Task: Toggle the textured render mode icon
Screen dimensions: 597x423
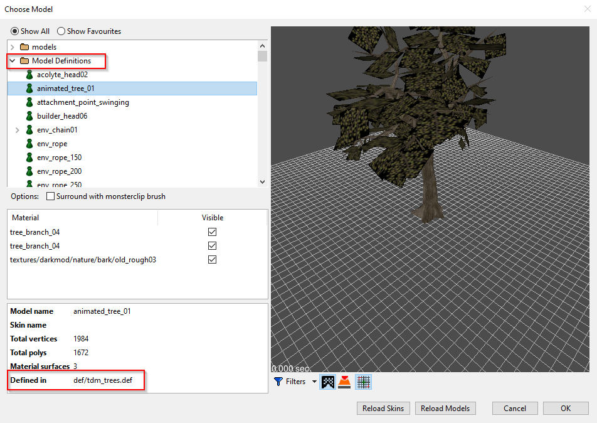Action: click(x=328, y=382)
